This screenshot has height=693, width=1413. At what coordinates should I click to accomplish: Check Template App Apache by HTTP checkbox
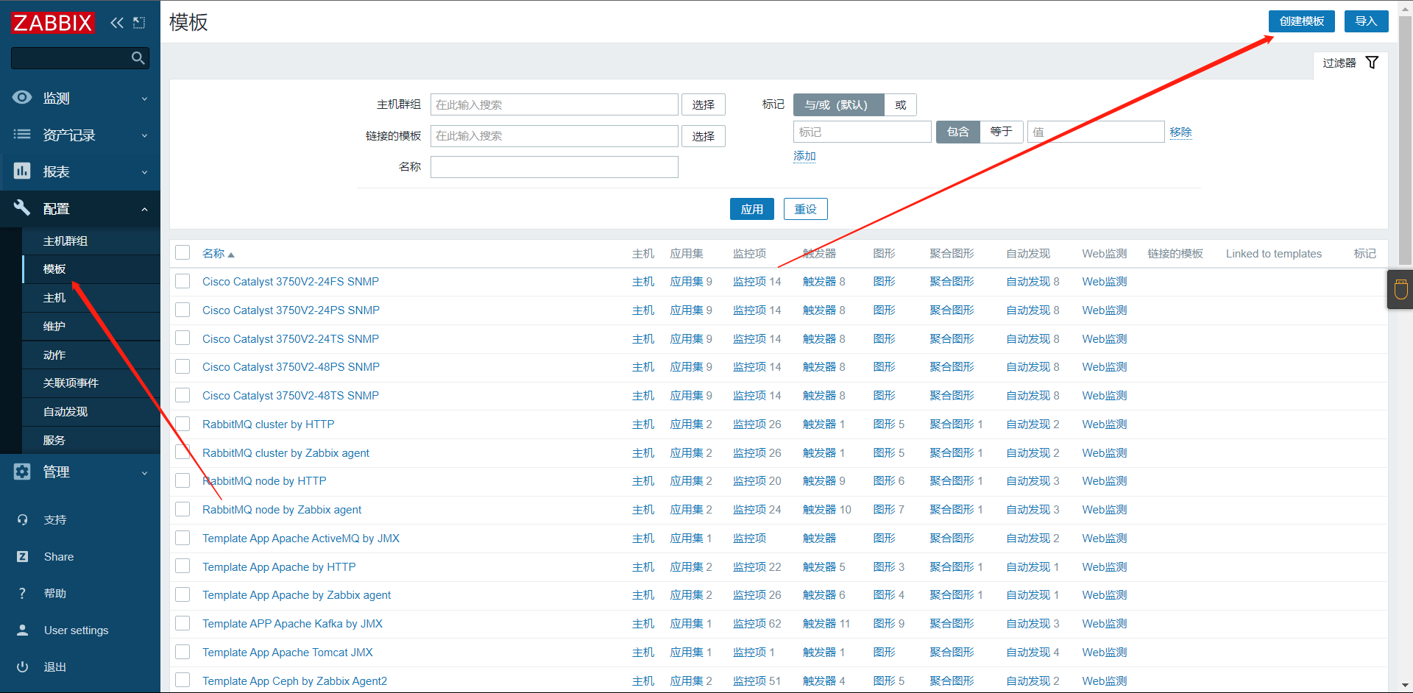pos(183,566)
